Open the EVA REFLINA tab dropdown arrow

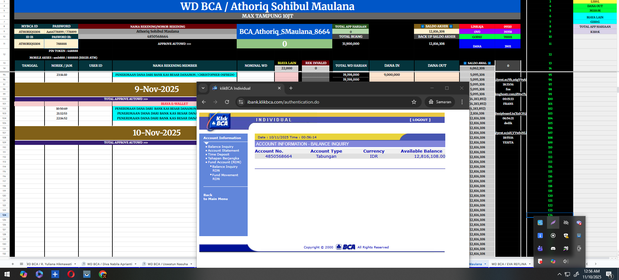530,264
